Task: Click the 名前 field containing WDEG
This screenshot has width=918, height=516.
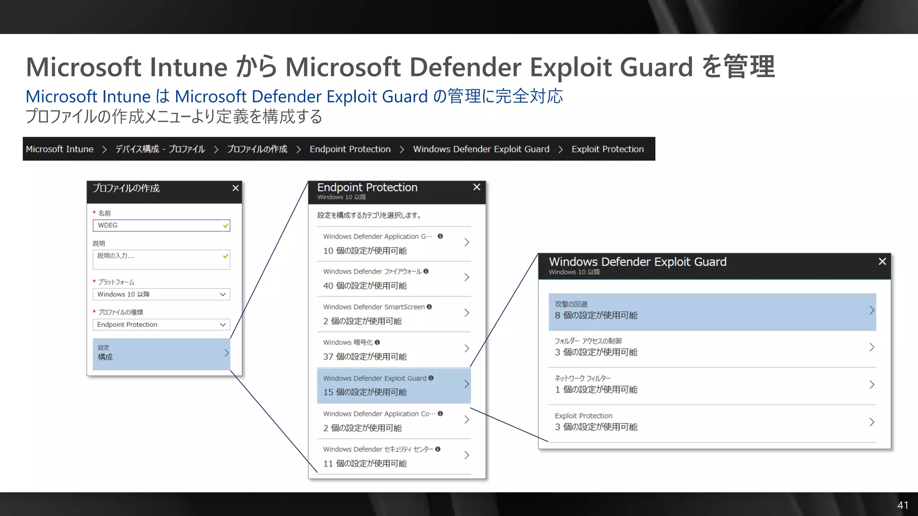Action: point(161,225)
